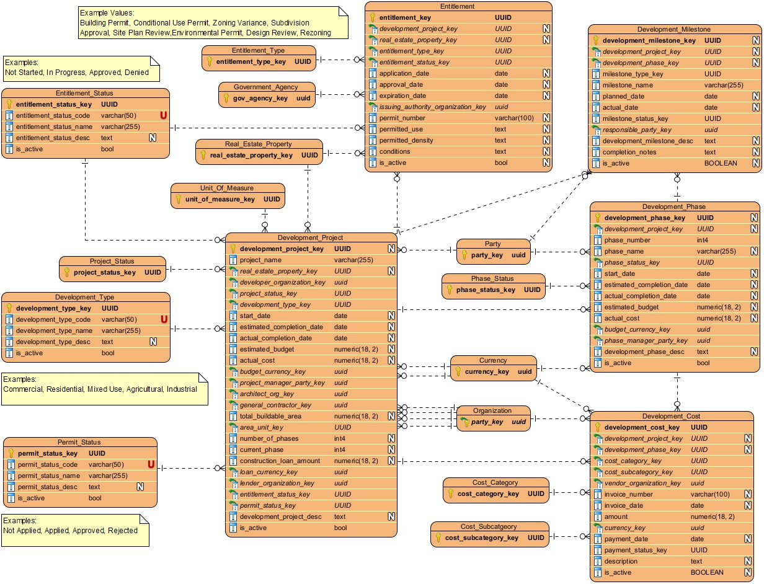
Task: Click the key icon beside entitlement_type_key
Action: point(210,62)
